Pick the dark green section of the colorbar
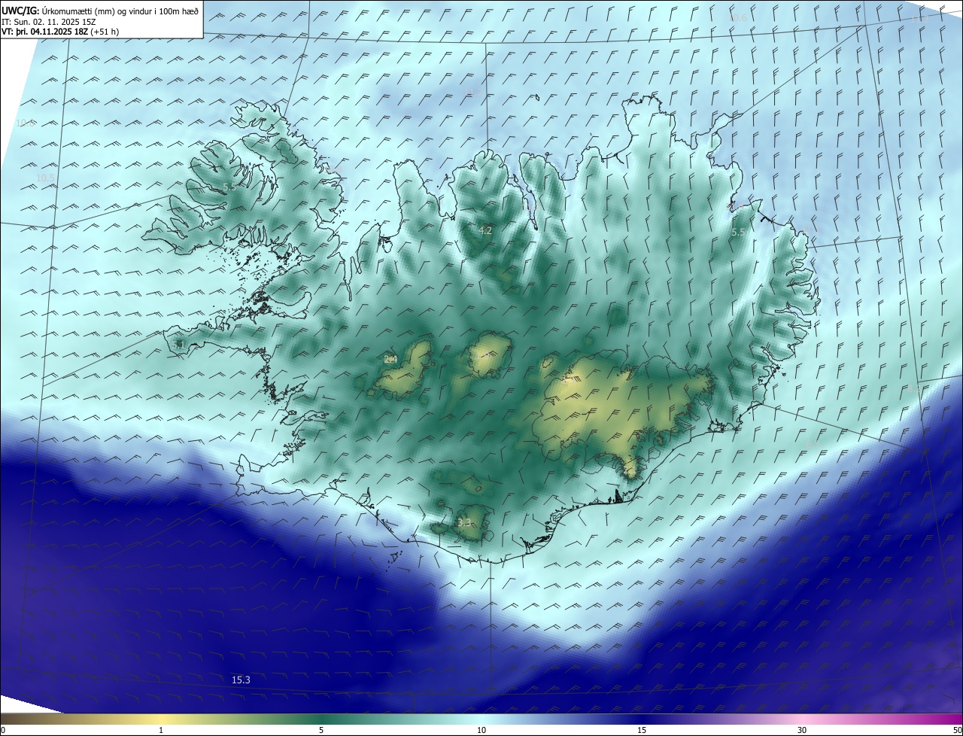963x736 pixels. click(x=321, y=719)
